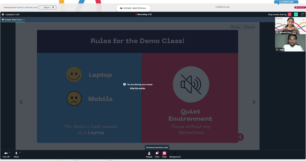This screenshot has height=161, width=306.
Task: Open the Curriculum tab
Action: point(222,7)
